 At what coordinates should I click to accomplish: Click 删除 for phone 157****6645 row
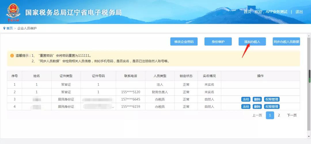(x=257, y=99)
